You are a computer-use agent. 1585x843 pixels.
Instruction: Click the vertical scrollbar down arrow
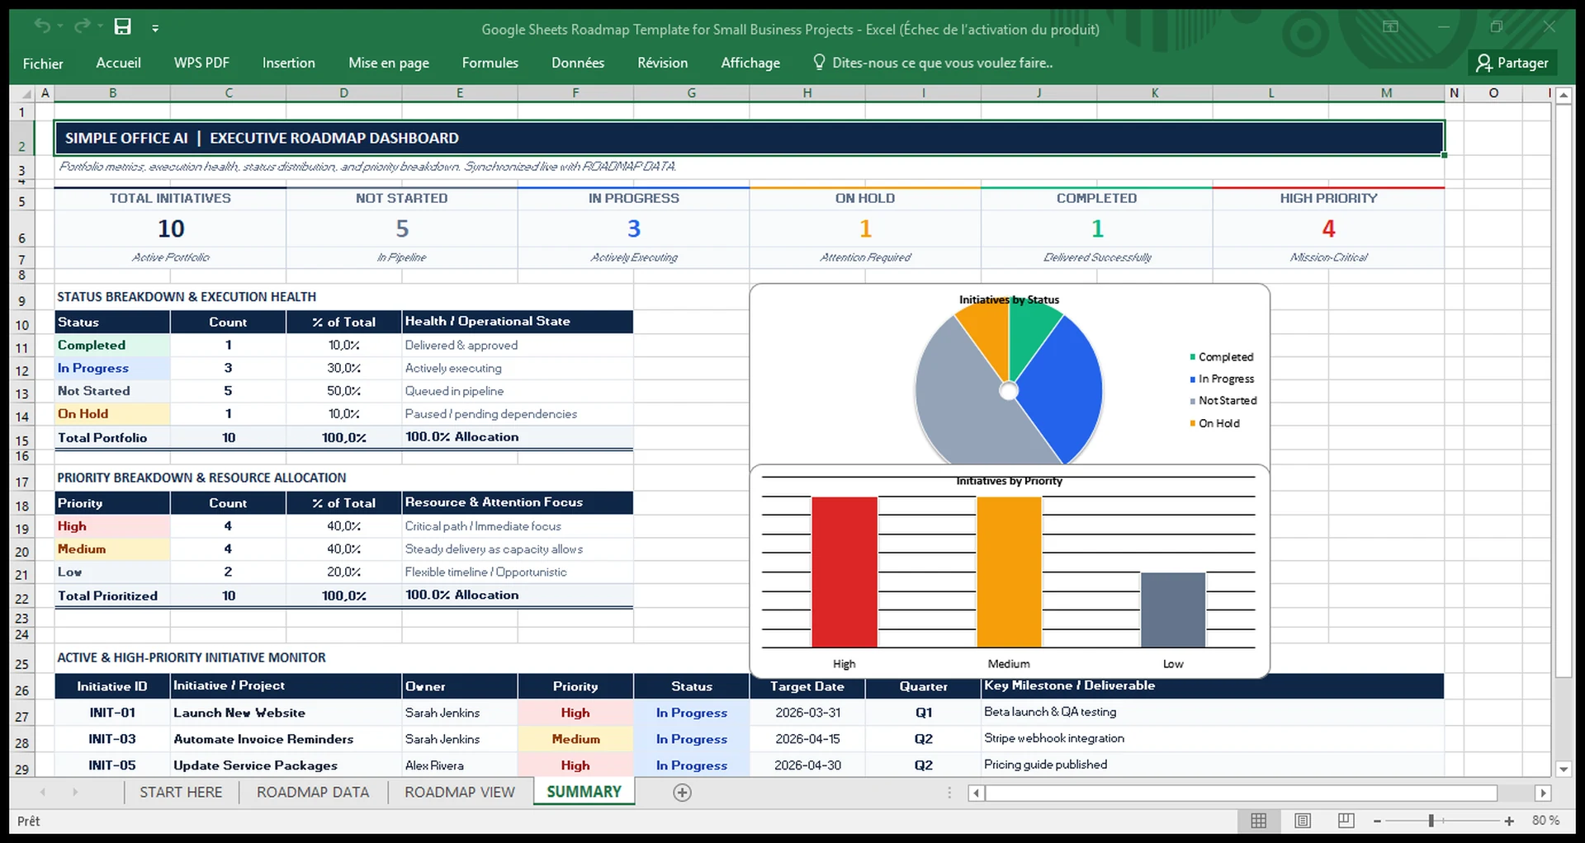(x=1563, y=770)
